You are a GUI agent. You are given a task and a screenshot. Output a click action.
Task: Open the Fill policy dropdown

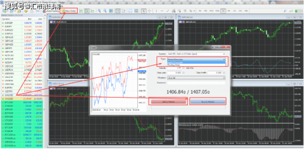click(196, 78)
